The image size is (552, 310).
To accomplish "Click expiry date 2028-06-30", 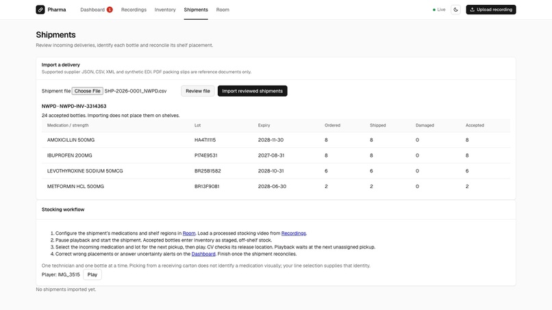I will pos(272,186).
